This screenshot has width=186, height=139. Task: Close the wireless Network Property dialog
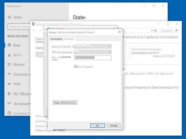click(x=120, y=32)
